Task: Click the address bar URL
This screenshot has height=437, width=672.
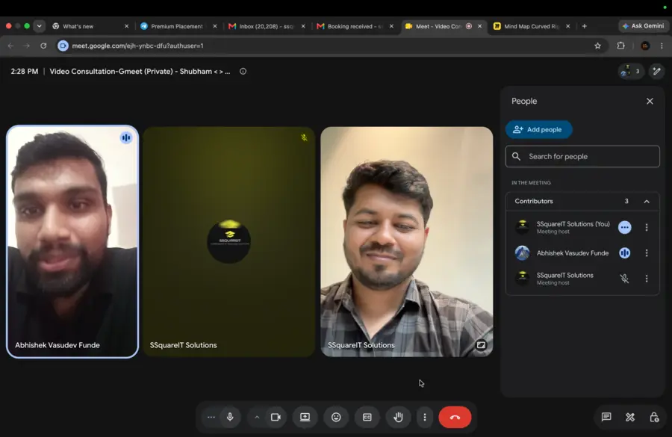Action: tap(137, 46)
